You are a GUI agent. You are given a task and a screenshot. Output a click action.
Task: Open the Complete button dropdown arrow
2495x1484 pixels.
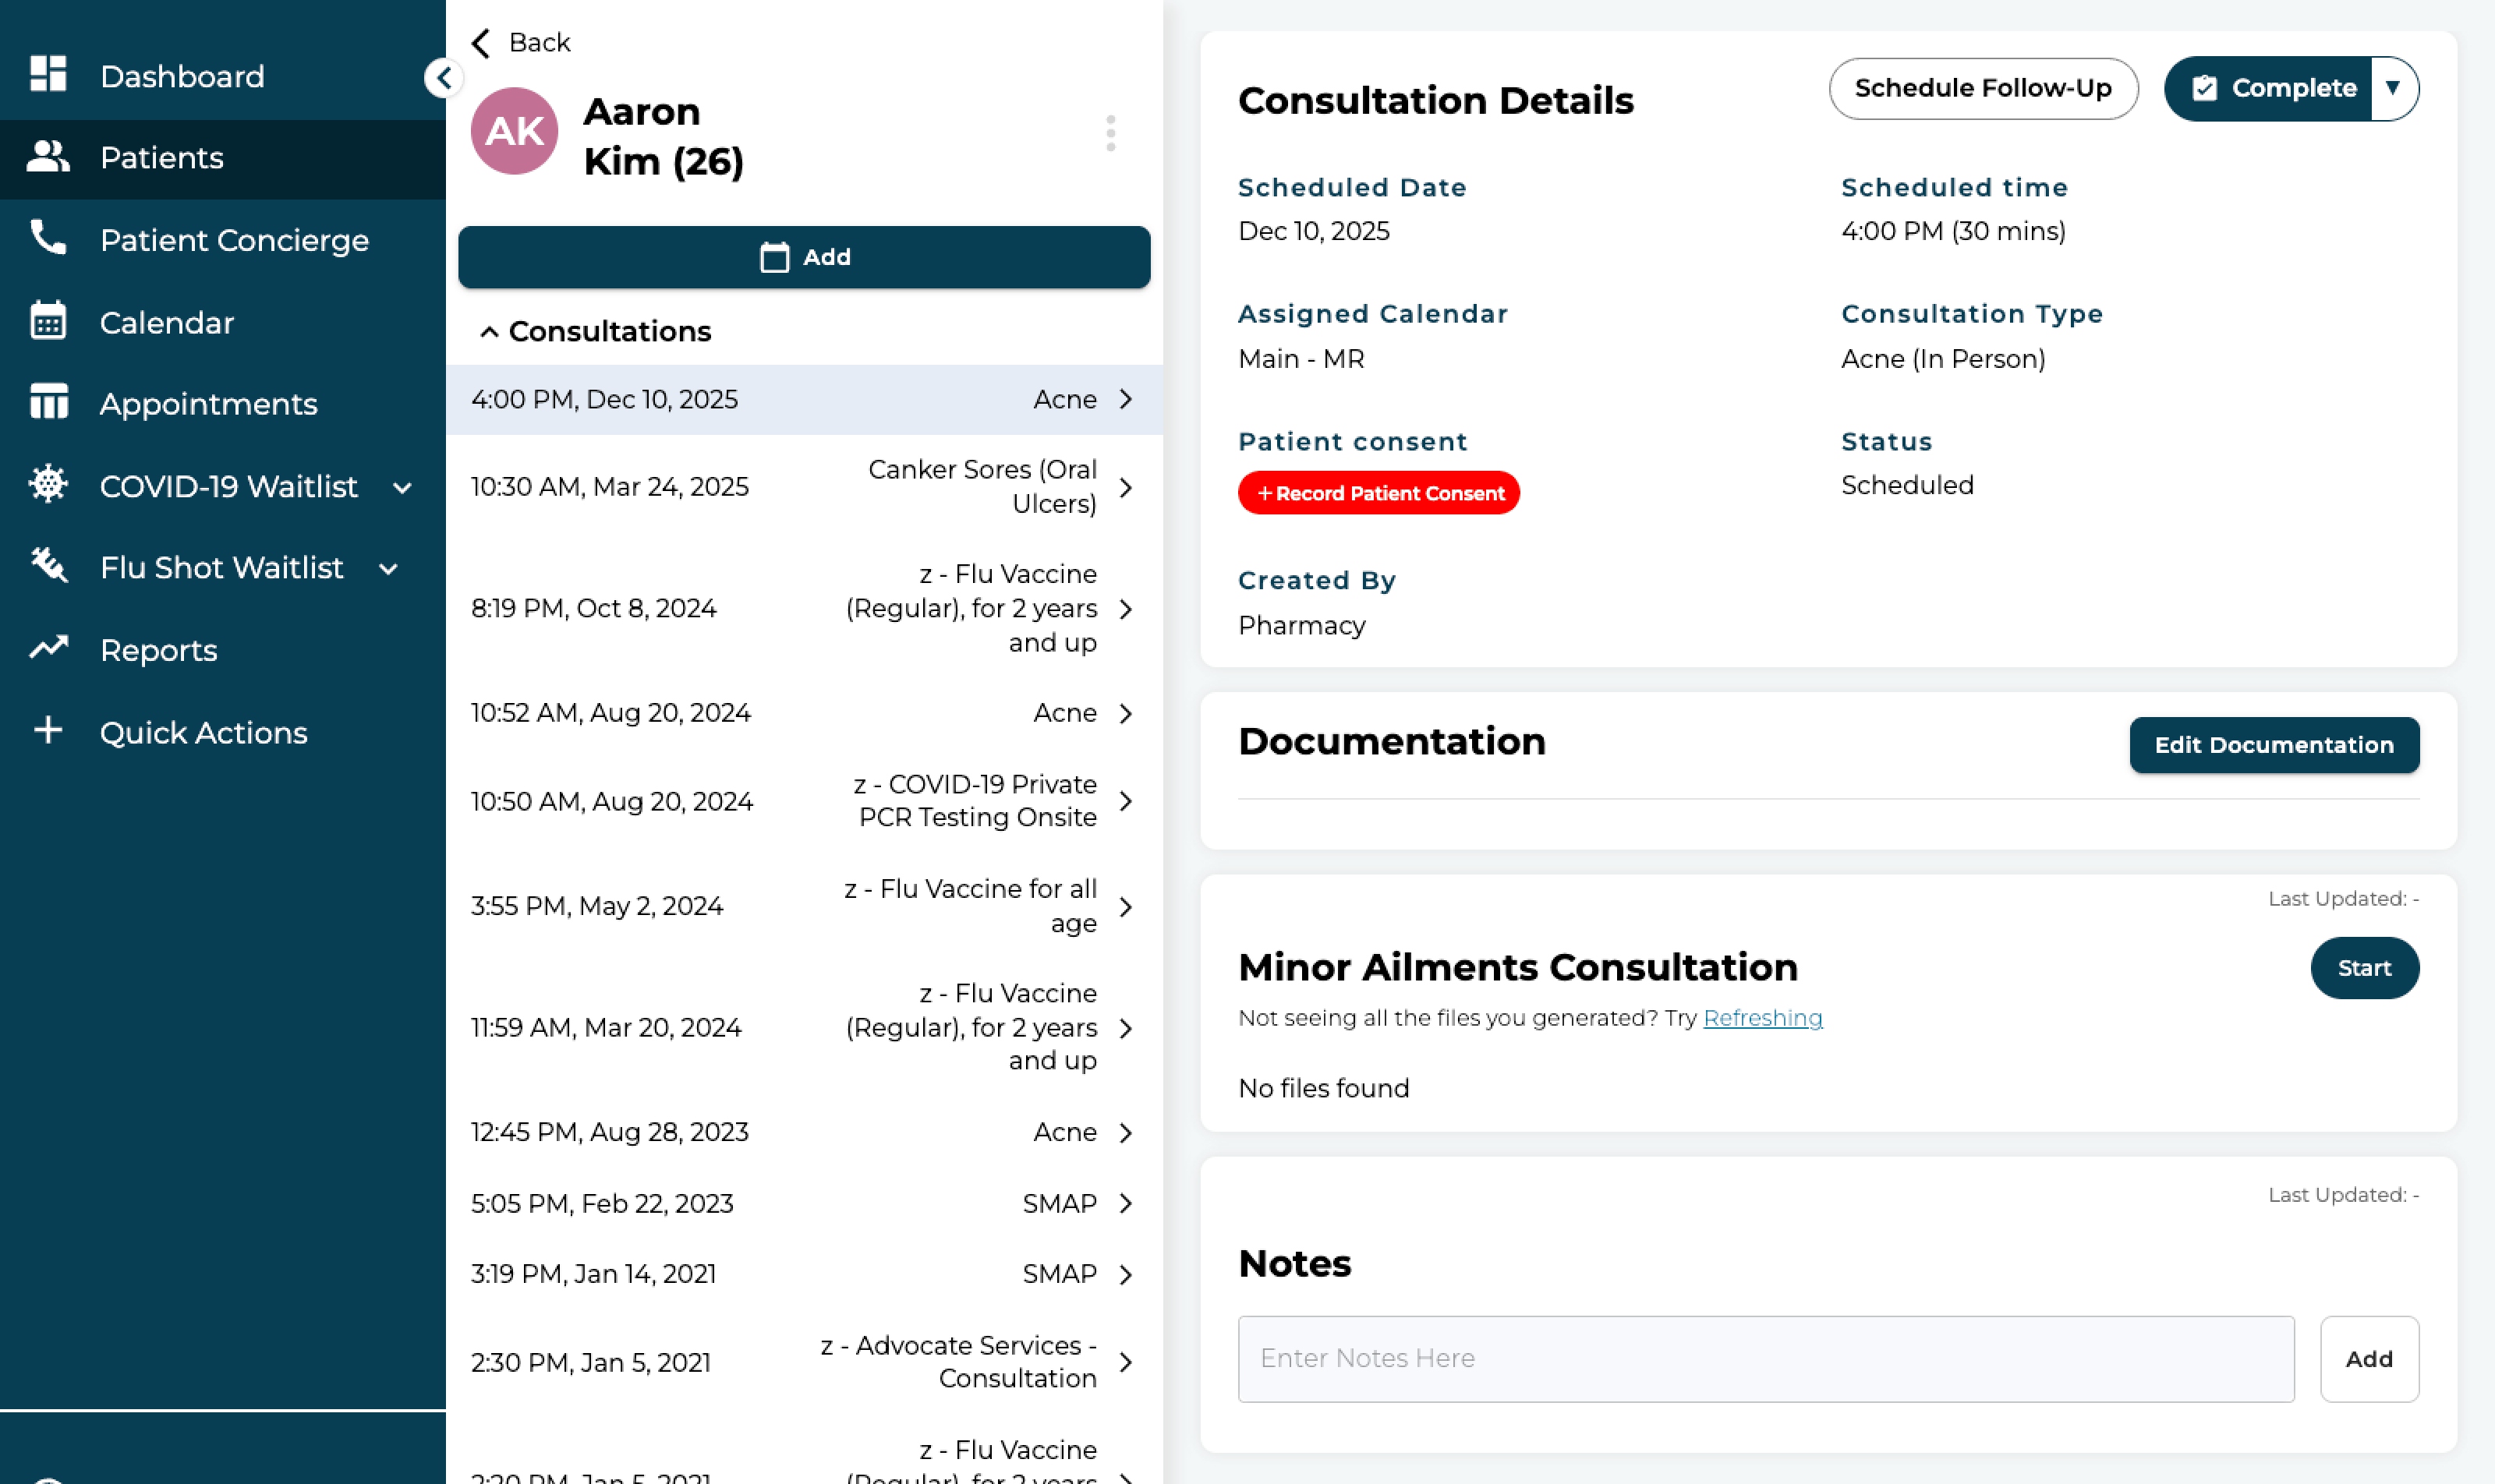(x=2393, y=88)
